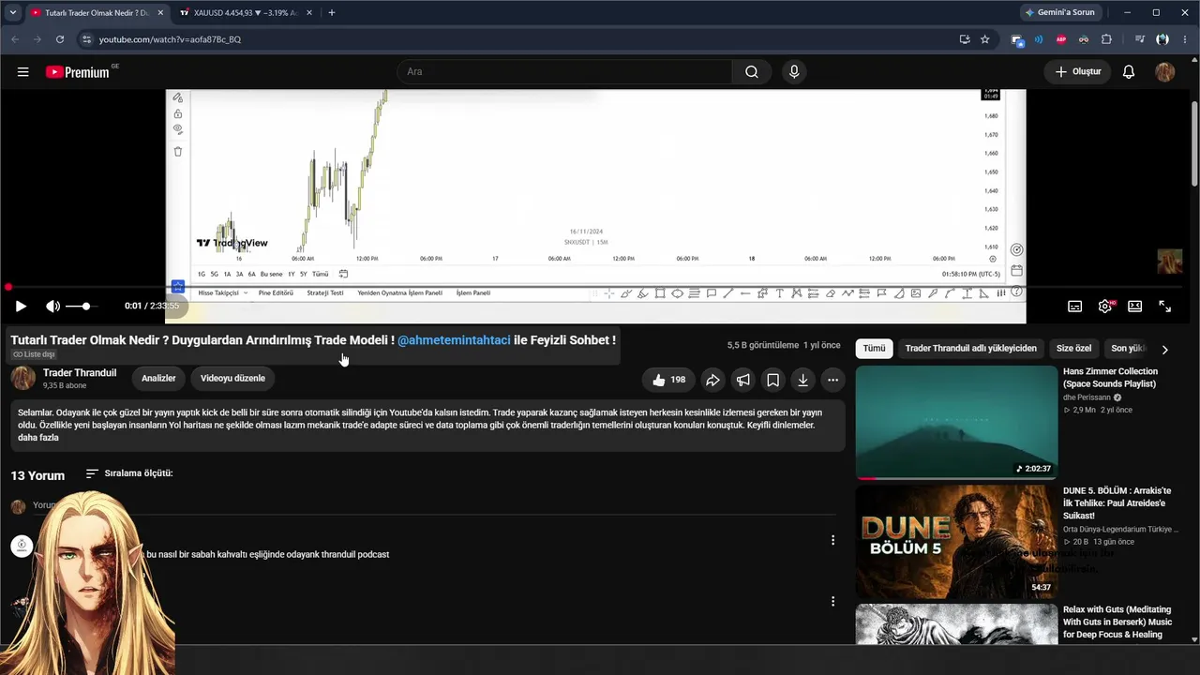Image resolution: width=1200 pixels, height=675 pixels.
Task: Play the video
Action: click(21, 306)
